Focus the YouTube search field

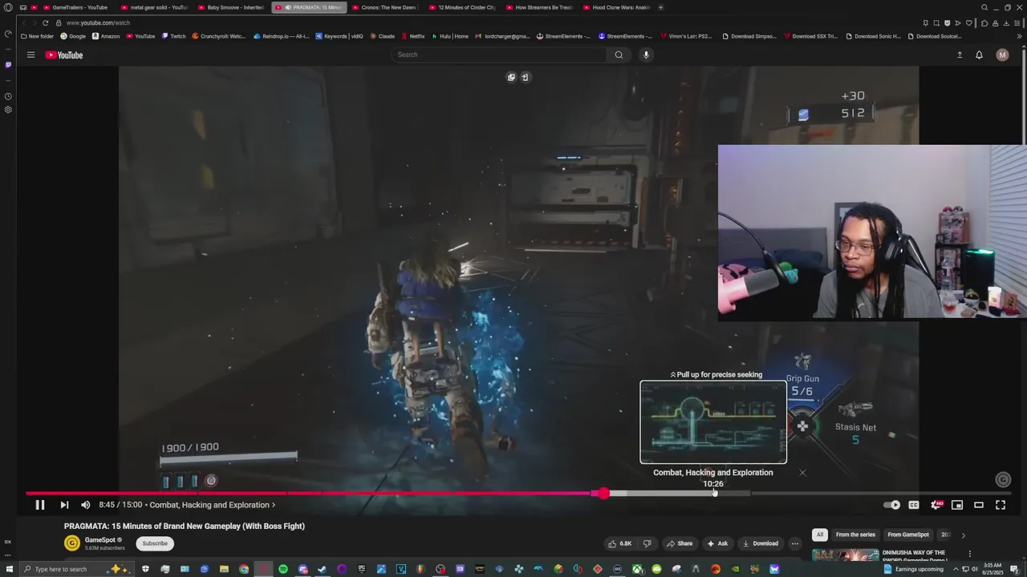point(498,54)
